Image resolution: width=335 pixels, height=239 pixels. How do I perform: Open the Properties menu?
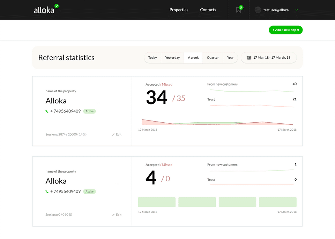[x=179, y=10]
